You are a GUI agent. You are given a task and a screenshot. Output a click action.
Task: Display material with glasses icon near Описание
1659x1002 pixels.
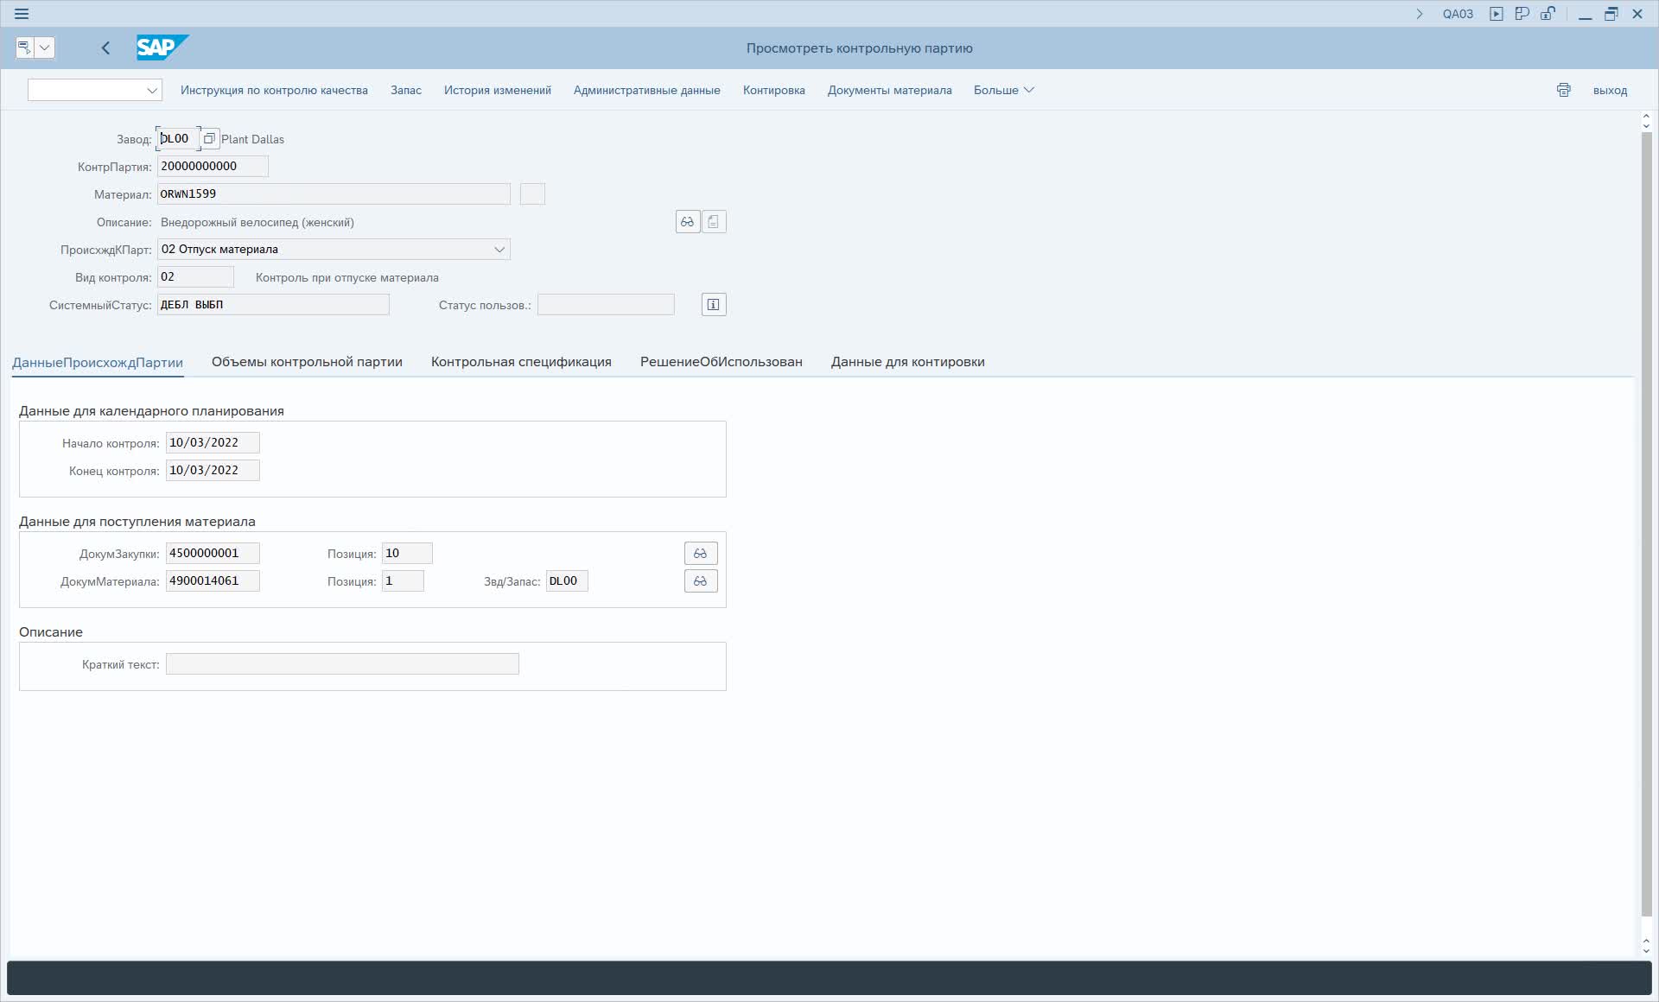pos(687,222)
